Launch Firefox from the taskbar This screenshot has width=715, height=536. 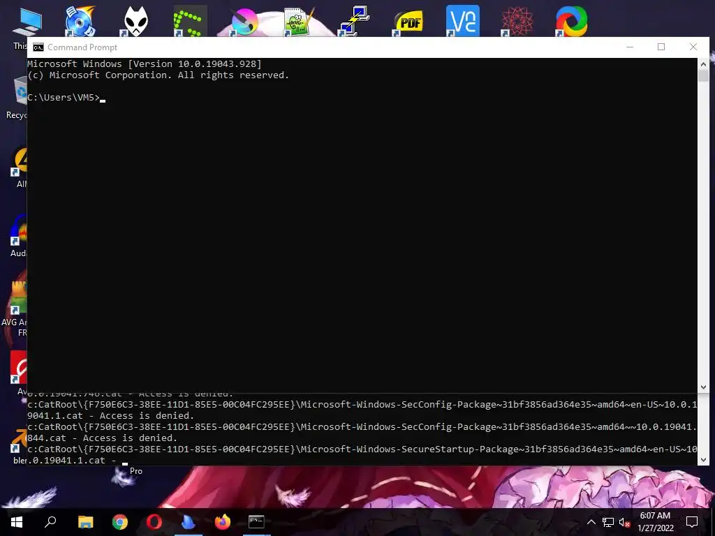[x=223, y=521]
